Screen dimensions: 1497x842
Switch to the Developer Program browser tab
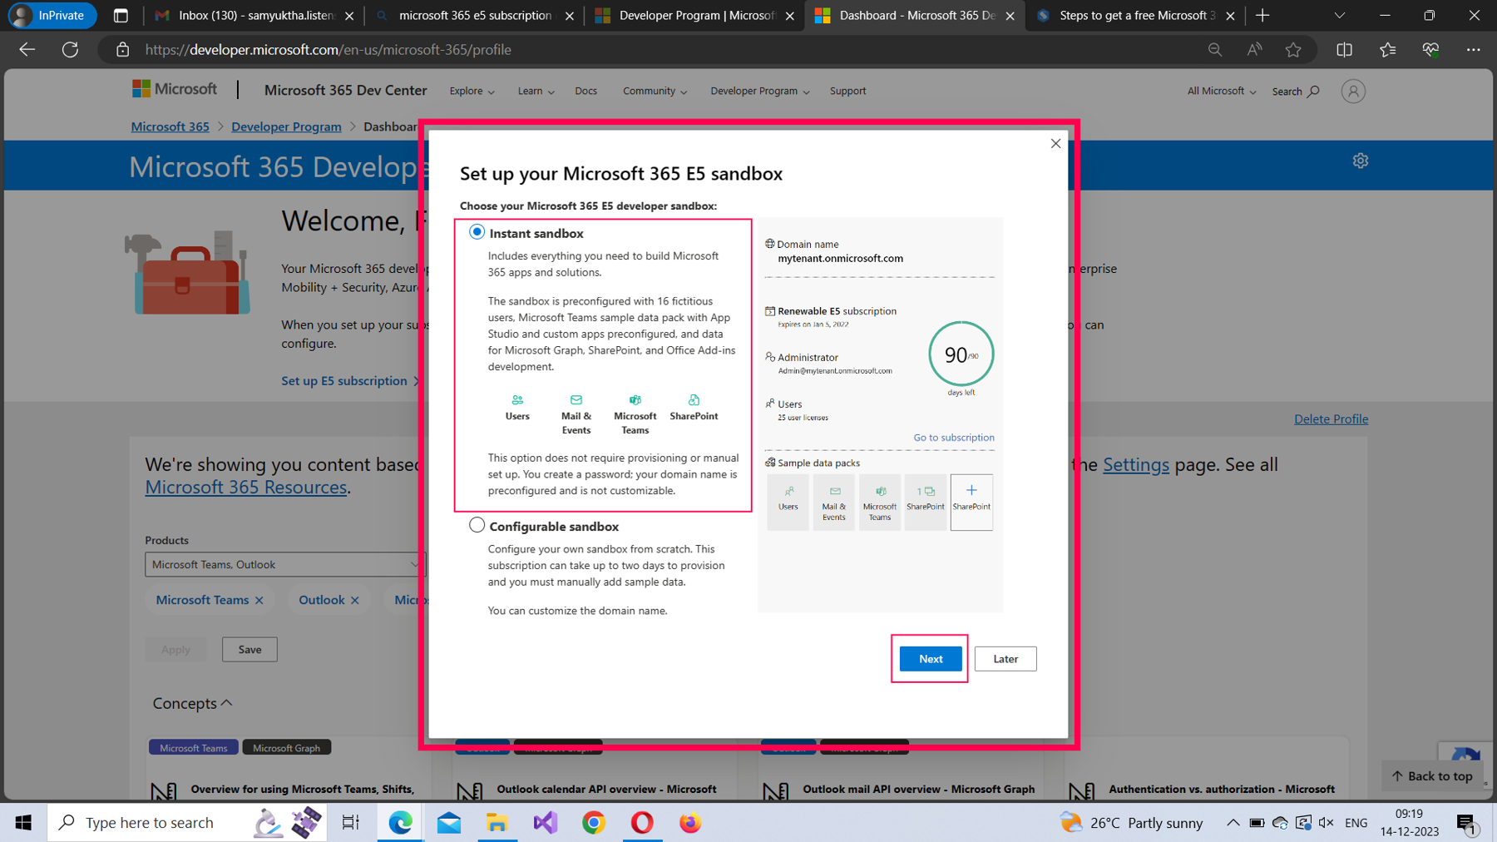pyautogui.click(x=697, y=16)
